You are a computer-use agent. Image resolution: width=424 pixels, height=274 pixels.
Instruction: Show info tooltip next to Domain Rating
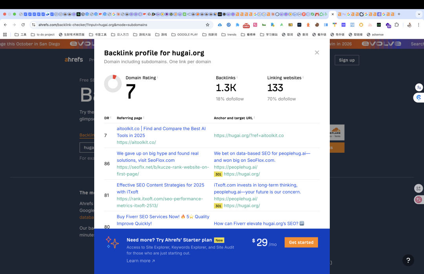coord(157,77)
